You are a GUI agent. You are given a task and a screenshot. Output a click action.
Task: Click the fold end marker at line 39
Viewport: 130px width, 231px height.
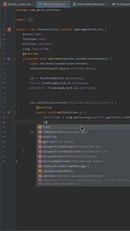coord(14,132)
